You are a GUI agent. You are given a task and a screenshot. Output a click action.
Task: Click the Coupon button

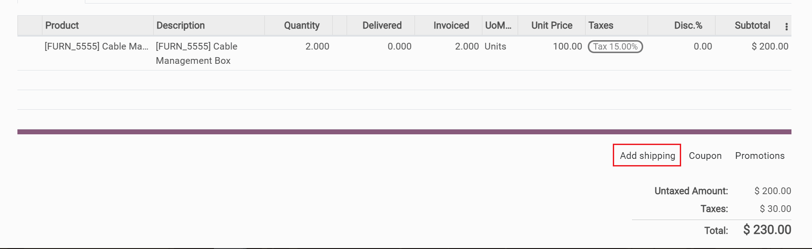pos(705,156)
